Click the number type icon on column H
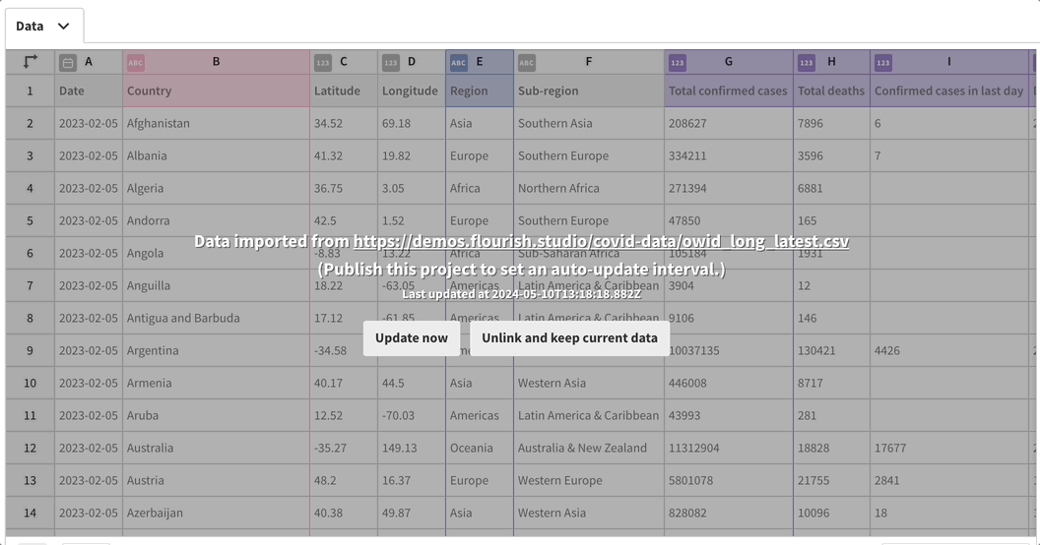The width and height of the screenshot is (1040, 545). point(807,63)
